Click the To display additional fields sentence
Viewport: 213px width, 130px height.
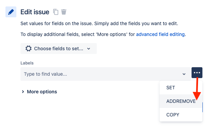tap(103, 34)
